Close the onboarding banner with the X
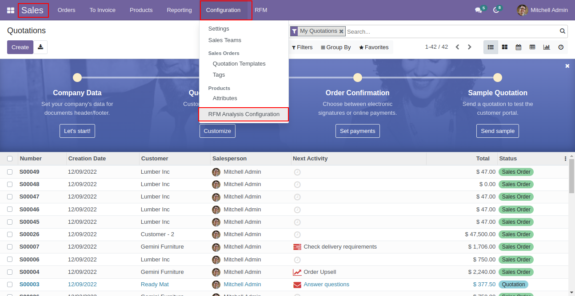Viewport: 575px width, 296px height. 567,66
